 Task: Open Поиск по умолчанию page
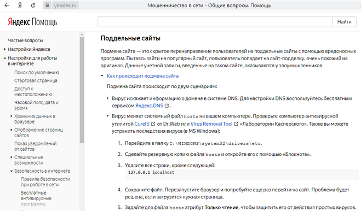(x=37, y=72)
